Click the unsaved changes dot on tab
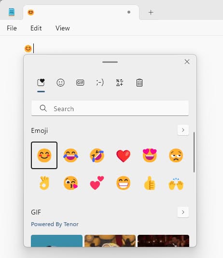Viewport: 223px width, 258px height. 129,12
